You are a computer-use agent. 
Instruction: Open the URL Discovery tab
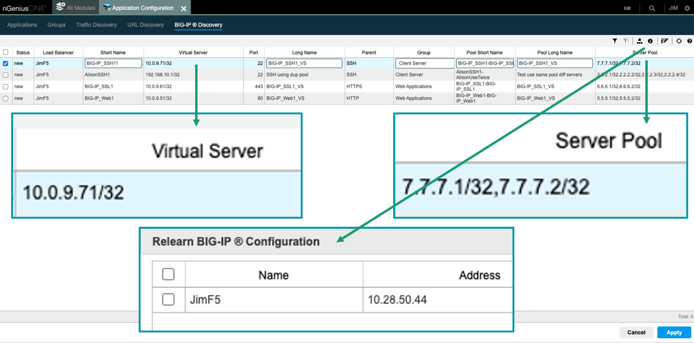145,25
